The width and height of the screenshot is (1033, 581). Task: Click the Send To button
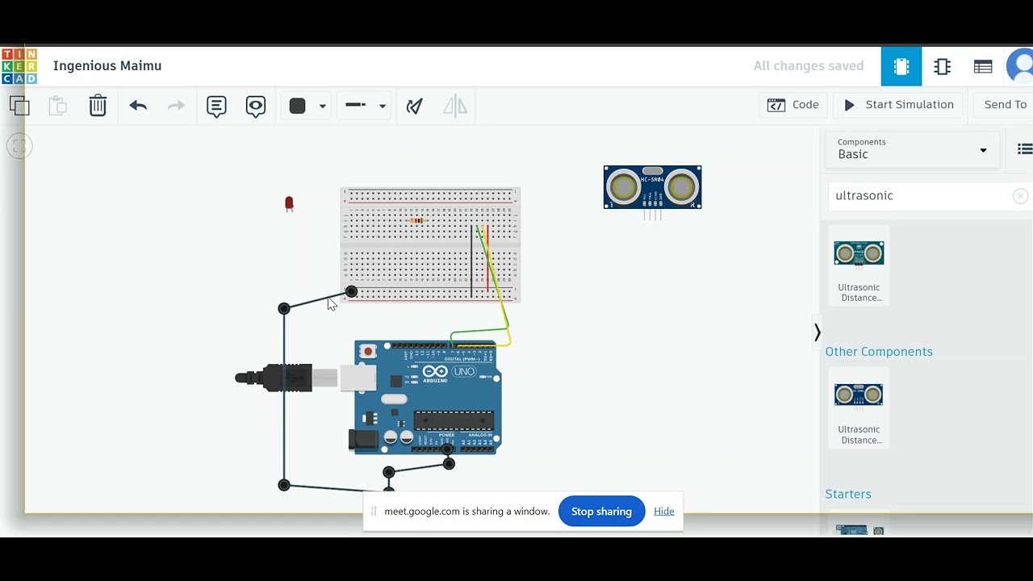pos(1005,105)
